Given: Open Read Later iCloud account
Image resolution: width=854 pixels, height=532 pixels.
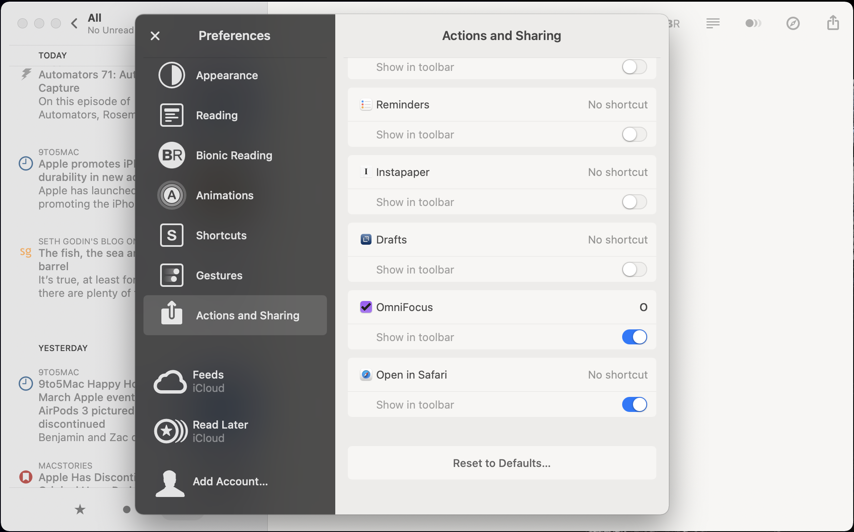Looking at the screenshot, I should coord(220,431).
